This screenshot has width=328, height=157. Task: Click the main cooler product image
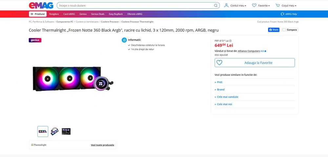73,78
